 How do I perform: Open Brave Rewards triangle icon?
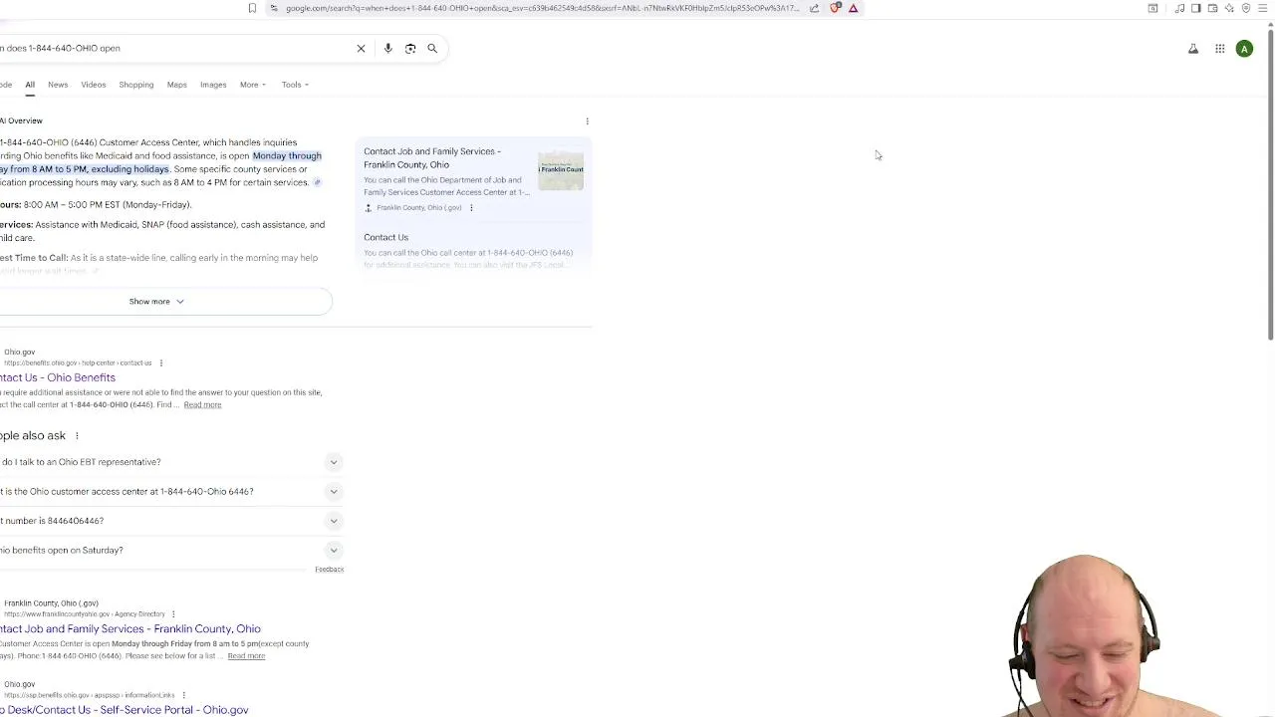click(854, 8)
